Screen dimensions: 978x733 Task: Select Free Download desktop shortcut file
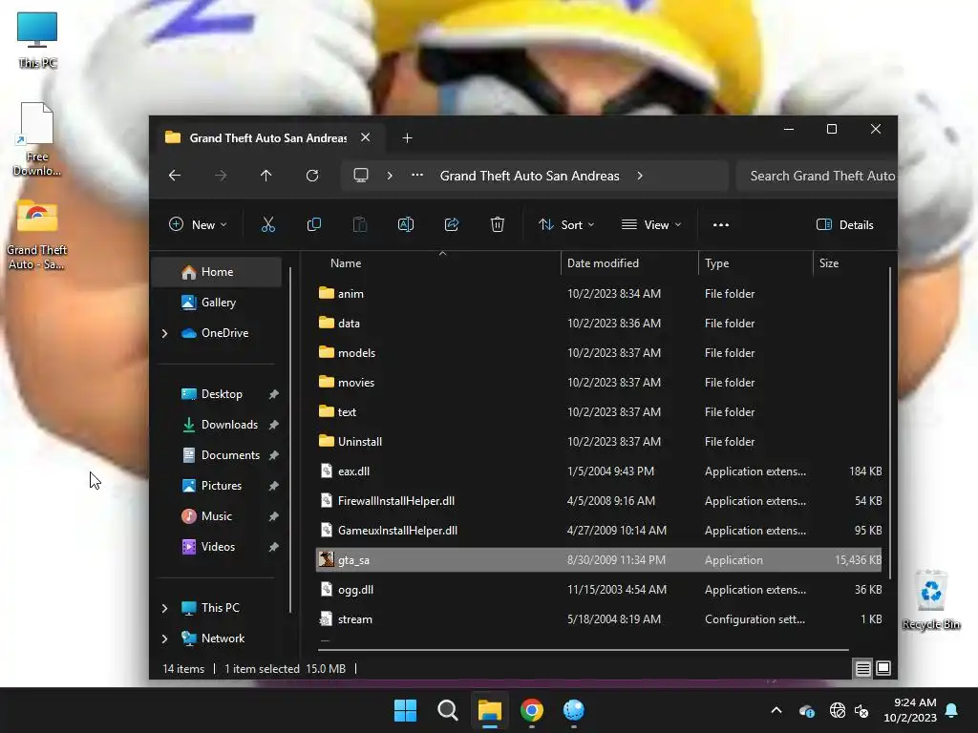[37, 139]
